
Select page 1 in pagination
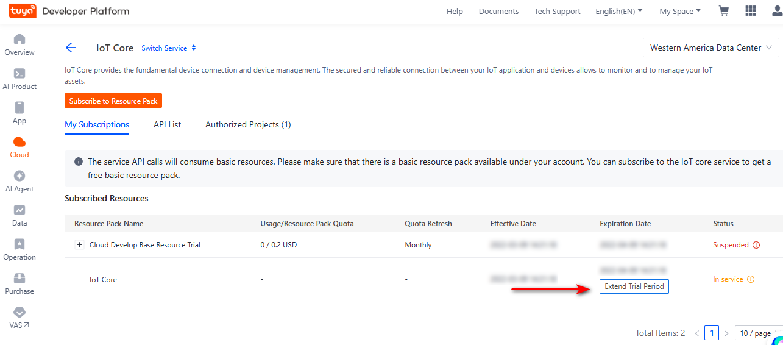[x=711, y=333]
